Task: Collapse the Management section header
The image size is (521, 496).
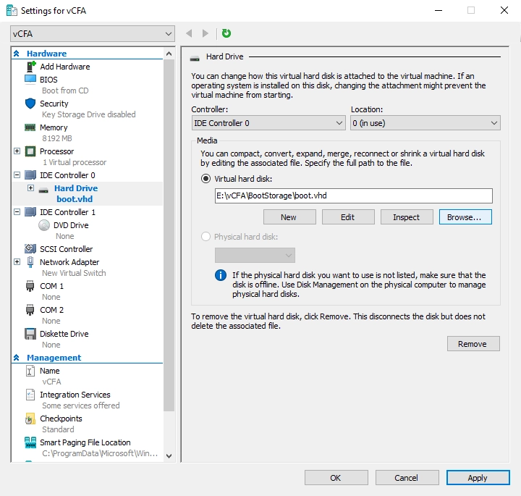Action: tap(16, 358)
